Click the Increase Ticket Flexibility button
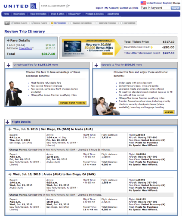 point(72,103)
